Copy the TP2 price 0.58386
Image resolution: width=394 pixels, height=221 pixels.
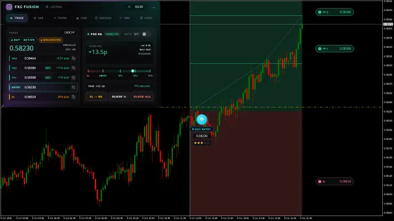(x=73, y=68)
